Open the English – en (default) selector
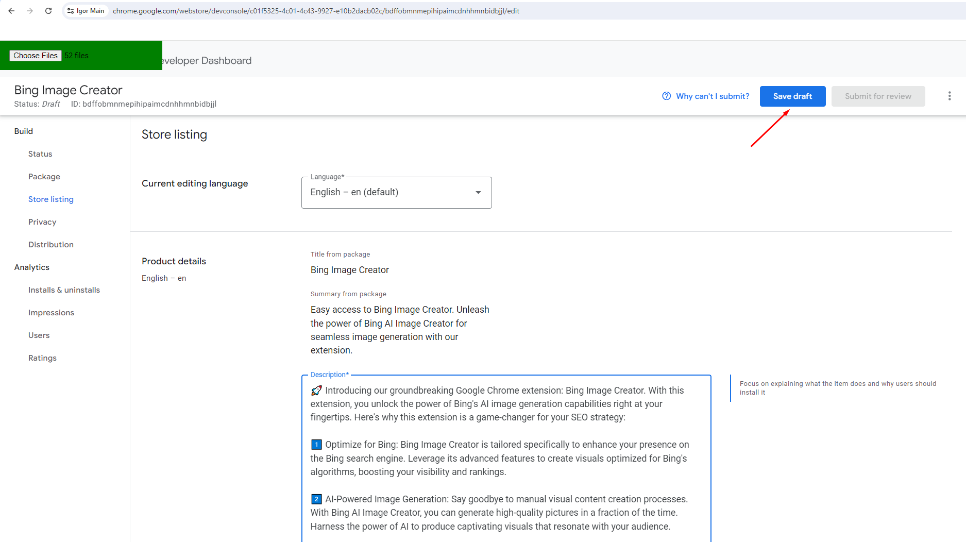 pyautogui.click(x=386, y=193)
